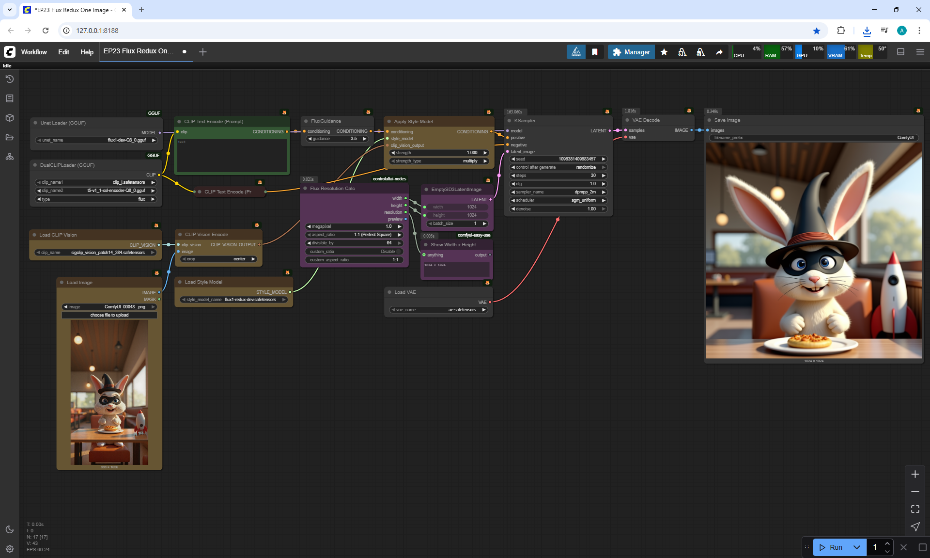Click the share arrow toolbar icon
This screenshot has width=930, height=558.
click(719, 52)
